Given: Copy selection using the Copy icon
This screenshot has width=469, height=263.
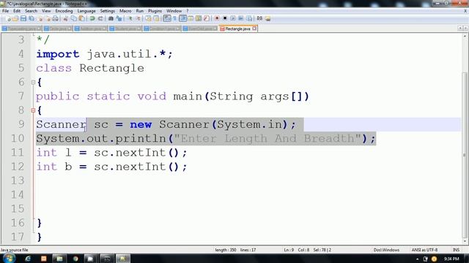Looking at the screenshot, I should 73,18.
